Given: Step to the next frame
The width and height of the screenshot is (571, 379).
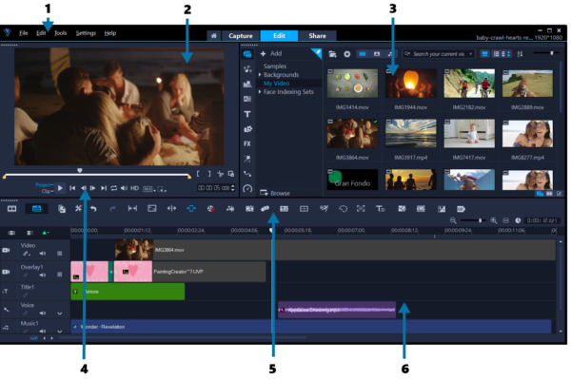Looking at the screenshot, I should coord(93,188).
